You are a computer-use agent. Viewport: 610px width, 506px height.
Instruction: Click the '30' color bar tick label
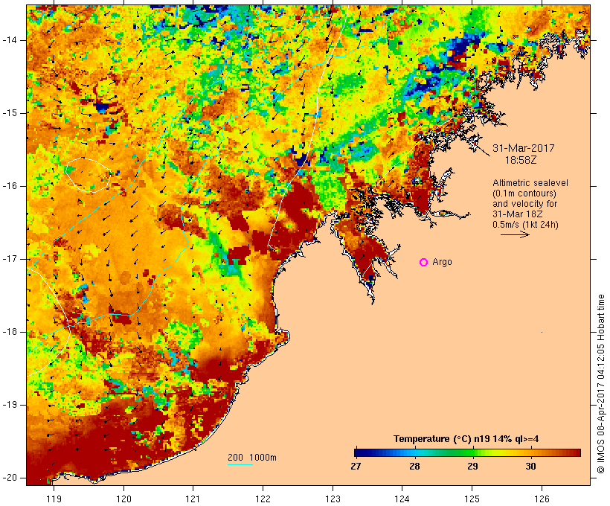coord(530,467)
